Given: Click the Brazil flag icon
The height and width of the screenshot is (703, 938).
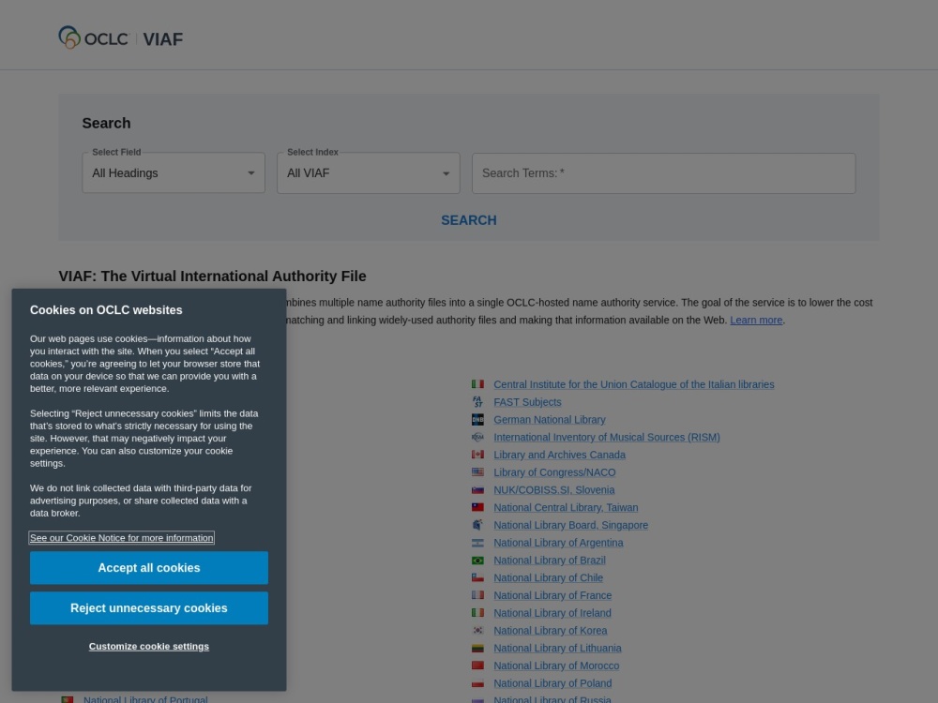Looking at the screenshot, I should (477, 561).
